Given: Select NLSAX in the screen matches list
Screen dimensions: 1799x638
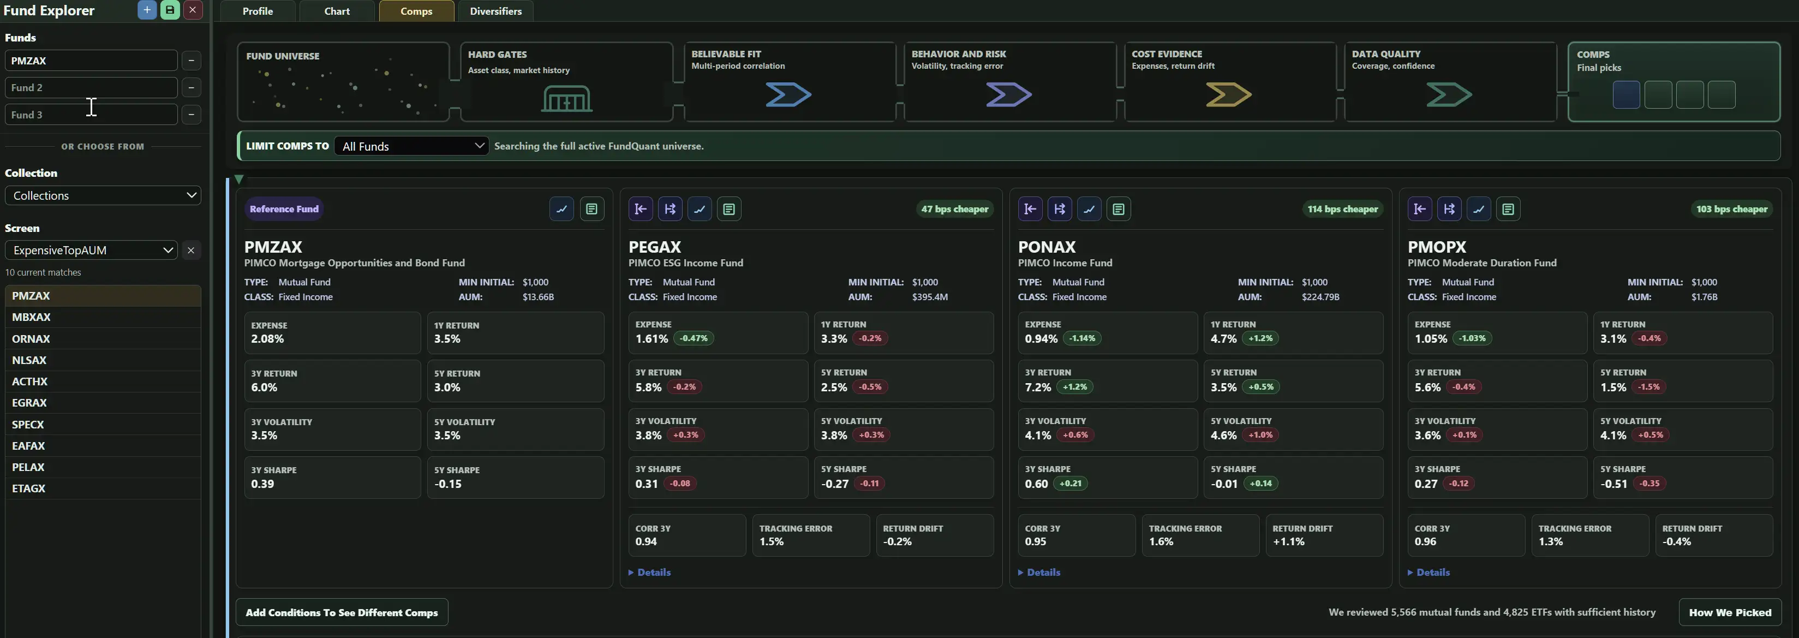Looking at the screenshot, I should pyautogui.click(x=103, y=360).
